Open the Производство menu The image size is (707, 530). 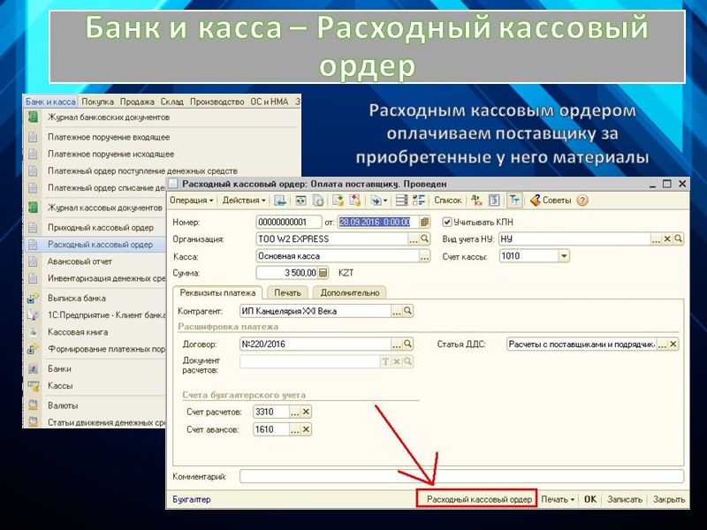pyautogui.click(x=217, y=102)
